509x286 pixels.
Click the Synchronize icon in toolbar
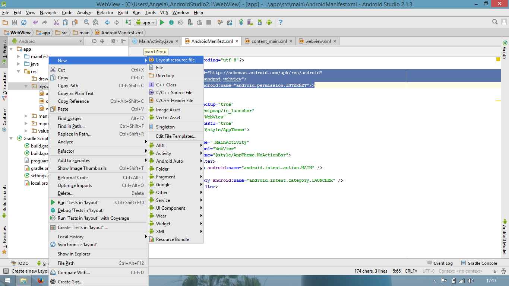click(x=24, y=23)
